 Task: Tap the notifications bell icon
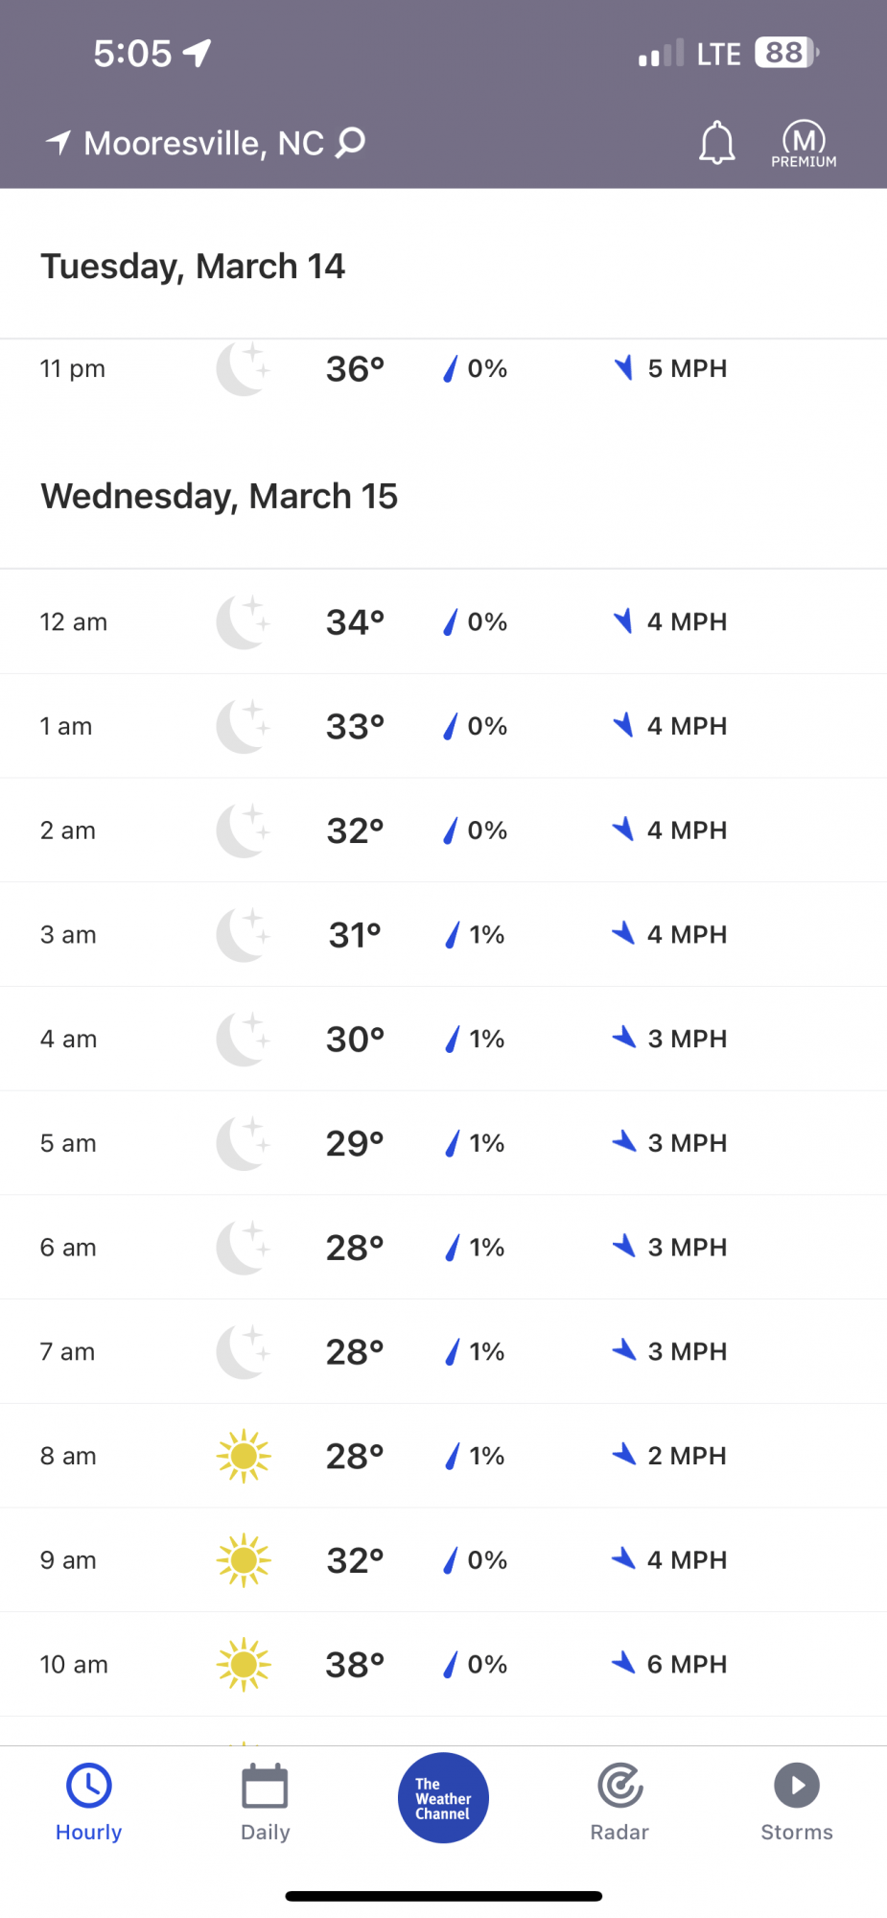716,143
